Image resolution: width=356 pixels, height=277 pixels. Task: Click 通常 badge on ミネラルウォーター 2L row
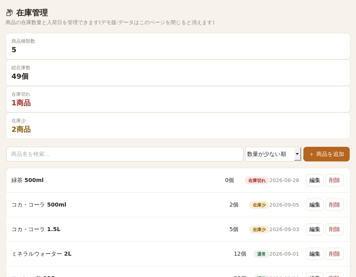(261, 254)
